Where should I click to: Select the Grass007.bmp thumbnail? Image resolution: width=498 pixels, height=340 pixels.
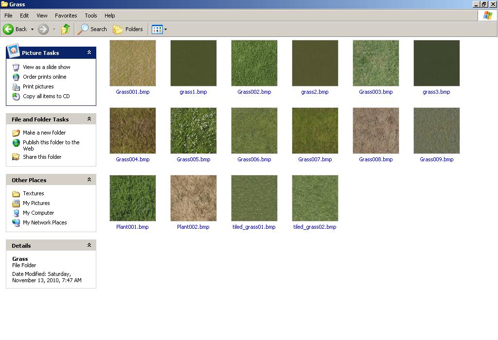pos(315,131)
